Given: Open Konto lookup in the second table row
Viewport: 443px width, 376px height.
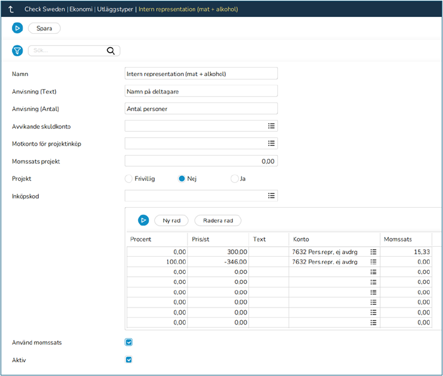Looking at the screenshot, I should pyautogui.click(x=373, y=262).
